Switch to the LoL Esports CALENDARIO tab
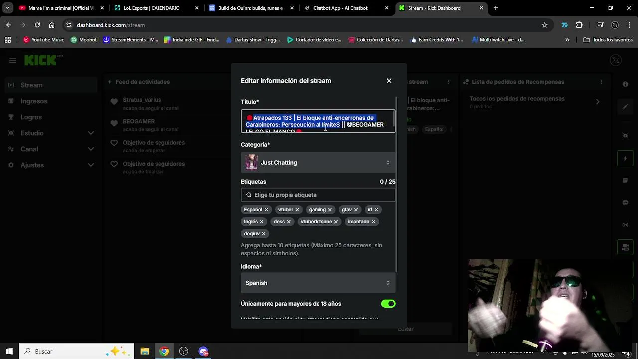This screenshot has width=638, height=359. tap(152, 8)
